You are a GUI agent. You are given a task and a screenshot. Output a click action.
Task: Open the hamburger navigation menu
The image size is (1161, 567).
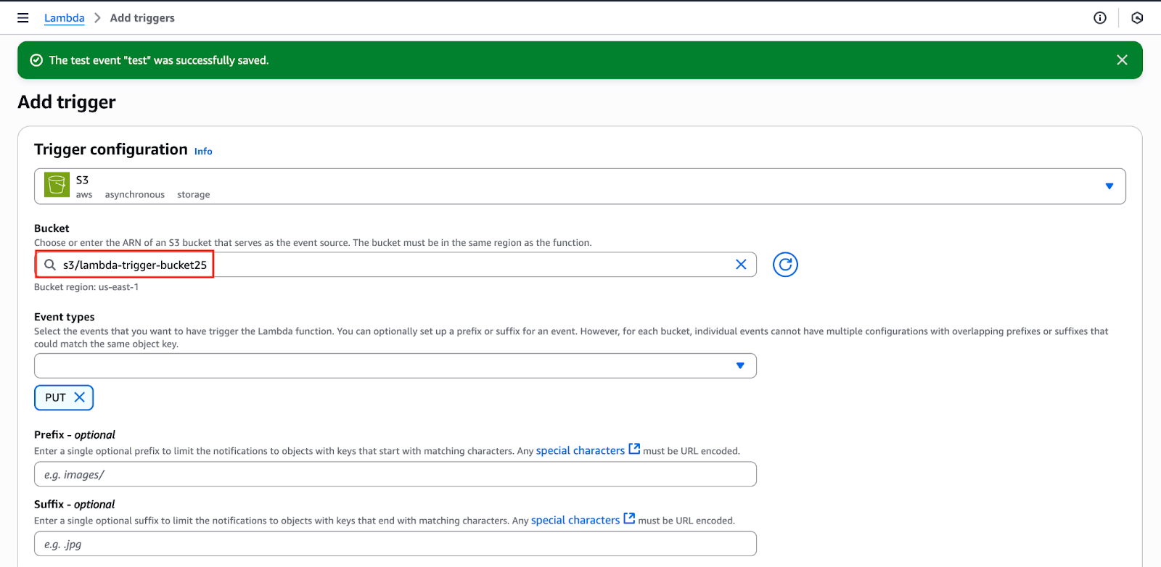coord(23,18)
